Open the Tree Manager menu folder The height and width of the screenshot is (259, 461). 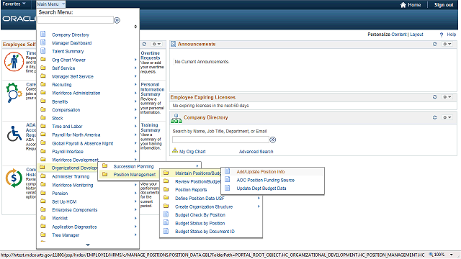66,235
